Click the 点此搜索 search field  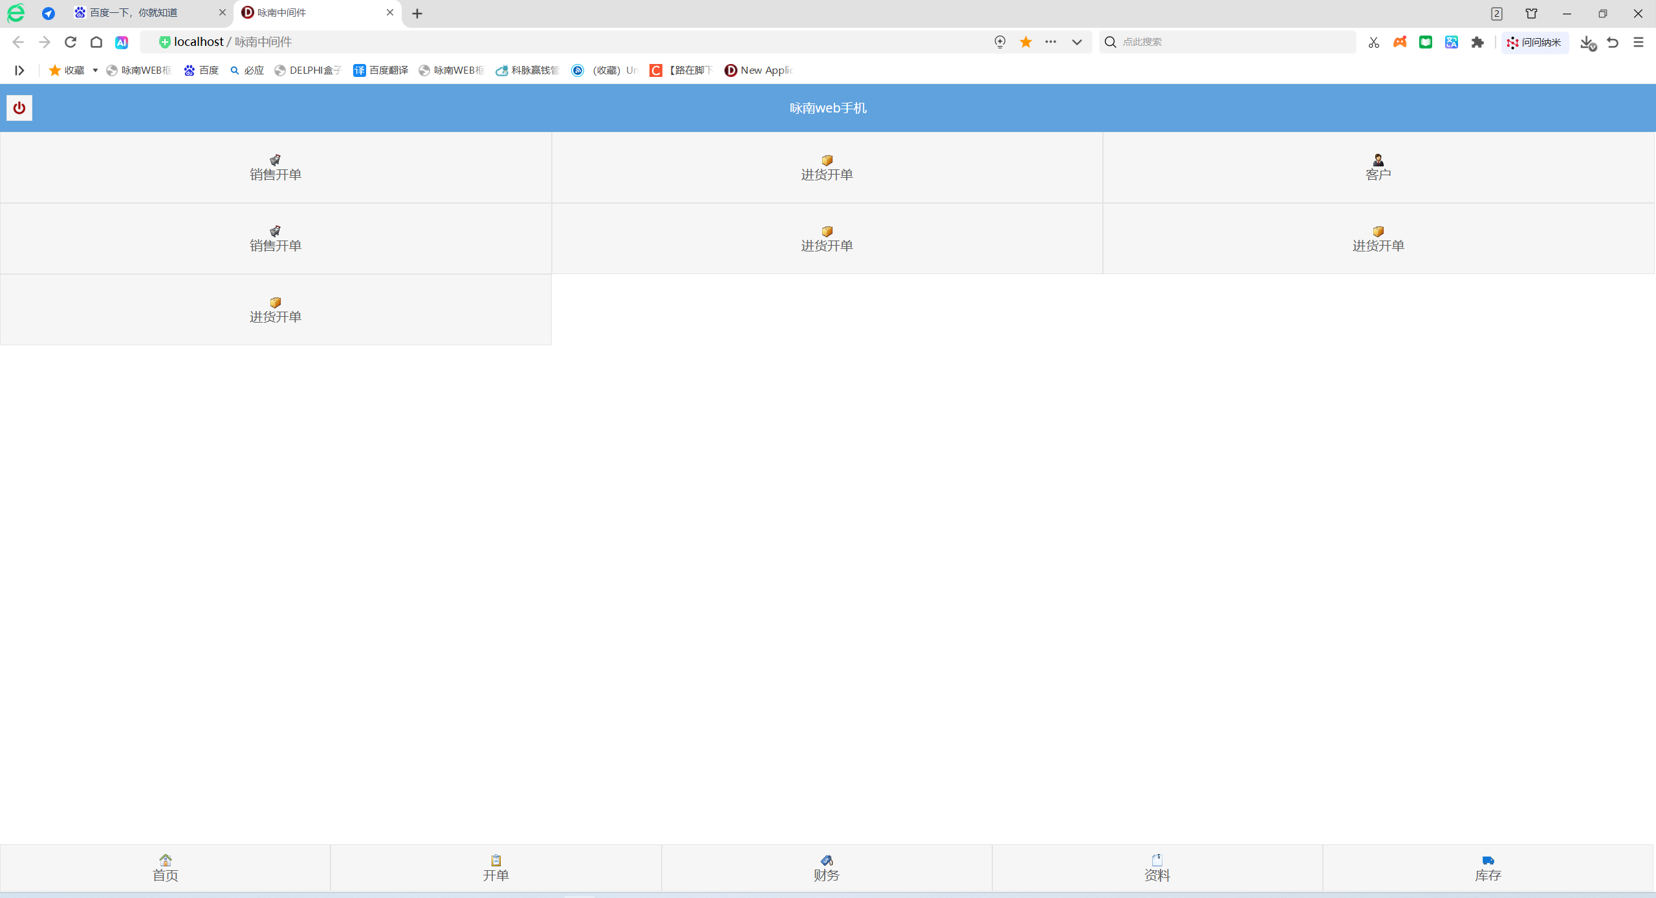[x=1229, y=42]
